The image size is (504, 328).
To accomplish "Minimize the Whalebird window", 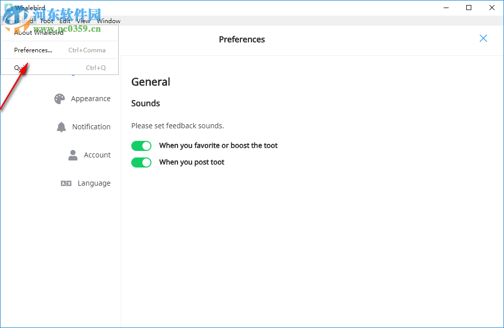I will [x=446, y=8].
